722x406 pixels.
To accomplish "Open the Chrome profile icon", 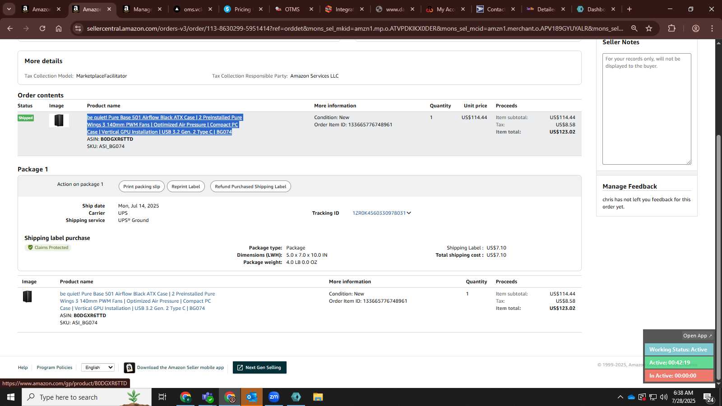I will point(696,28).
